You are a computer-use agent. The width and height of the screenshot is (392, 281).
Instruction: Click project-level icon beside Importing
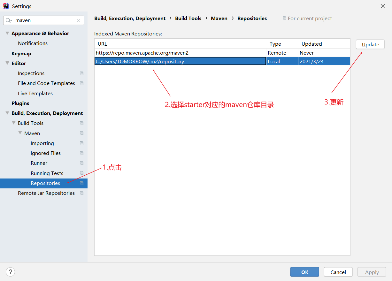coord(81,143)
